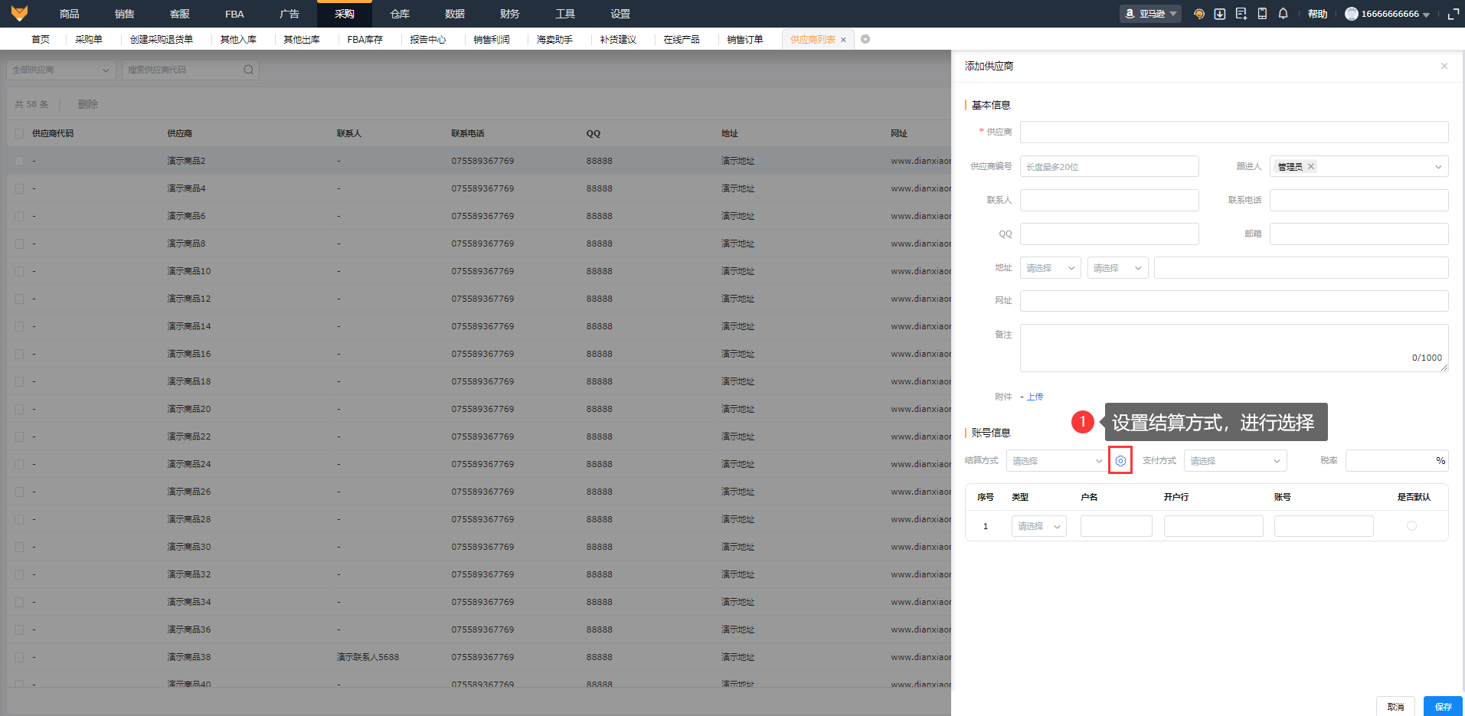Image resolution: width=1465 pixels, height=716 pixels.
Task: Switch to the 首页 tab
Action: click(x=40, y=39)
